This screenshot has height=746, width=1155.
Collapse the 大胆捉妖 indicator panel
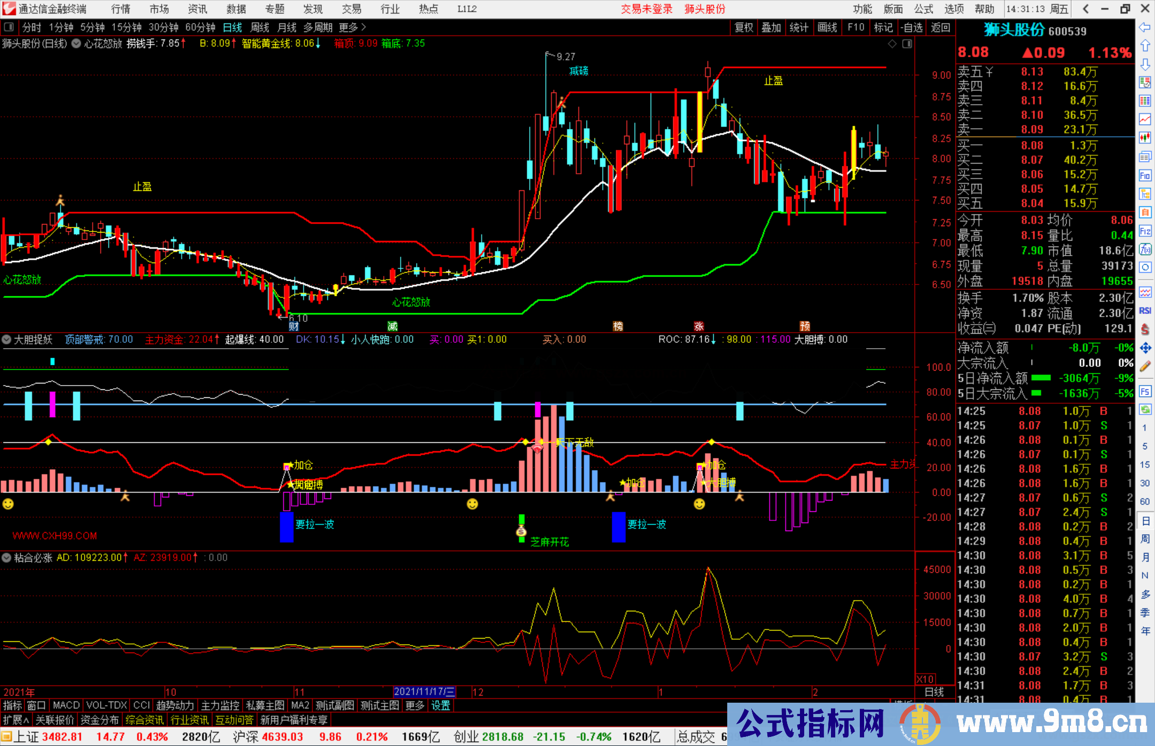click(6, 340)
